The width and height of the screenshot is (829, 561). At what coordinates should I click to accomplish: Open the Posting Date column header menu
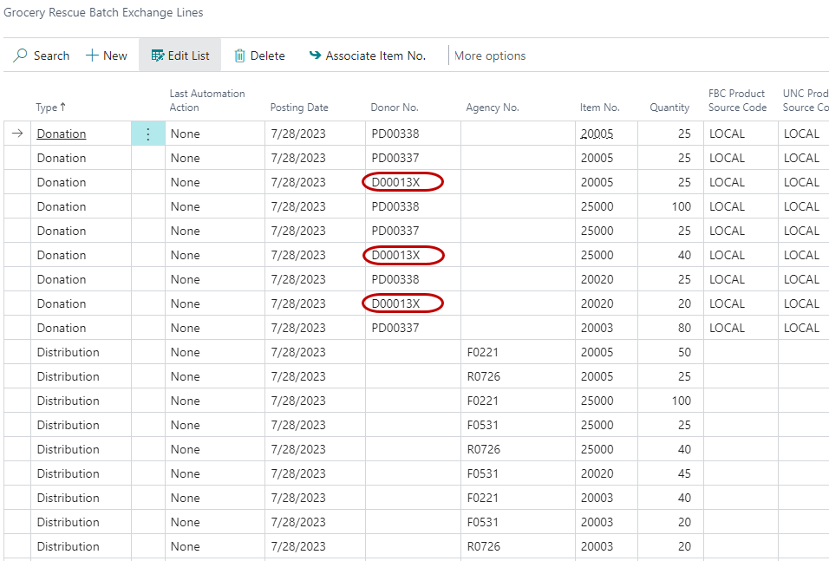[x=299, y=108]
